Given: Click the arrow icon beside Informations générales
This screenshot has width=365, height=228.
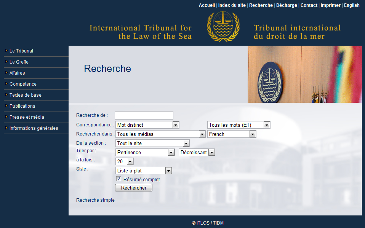Looking at the screenshot, I should pyautogui.click(x=6, y=128).
